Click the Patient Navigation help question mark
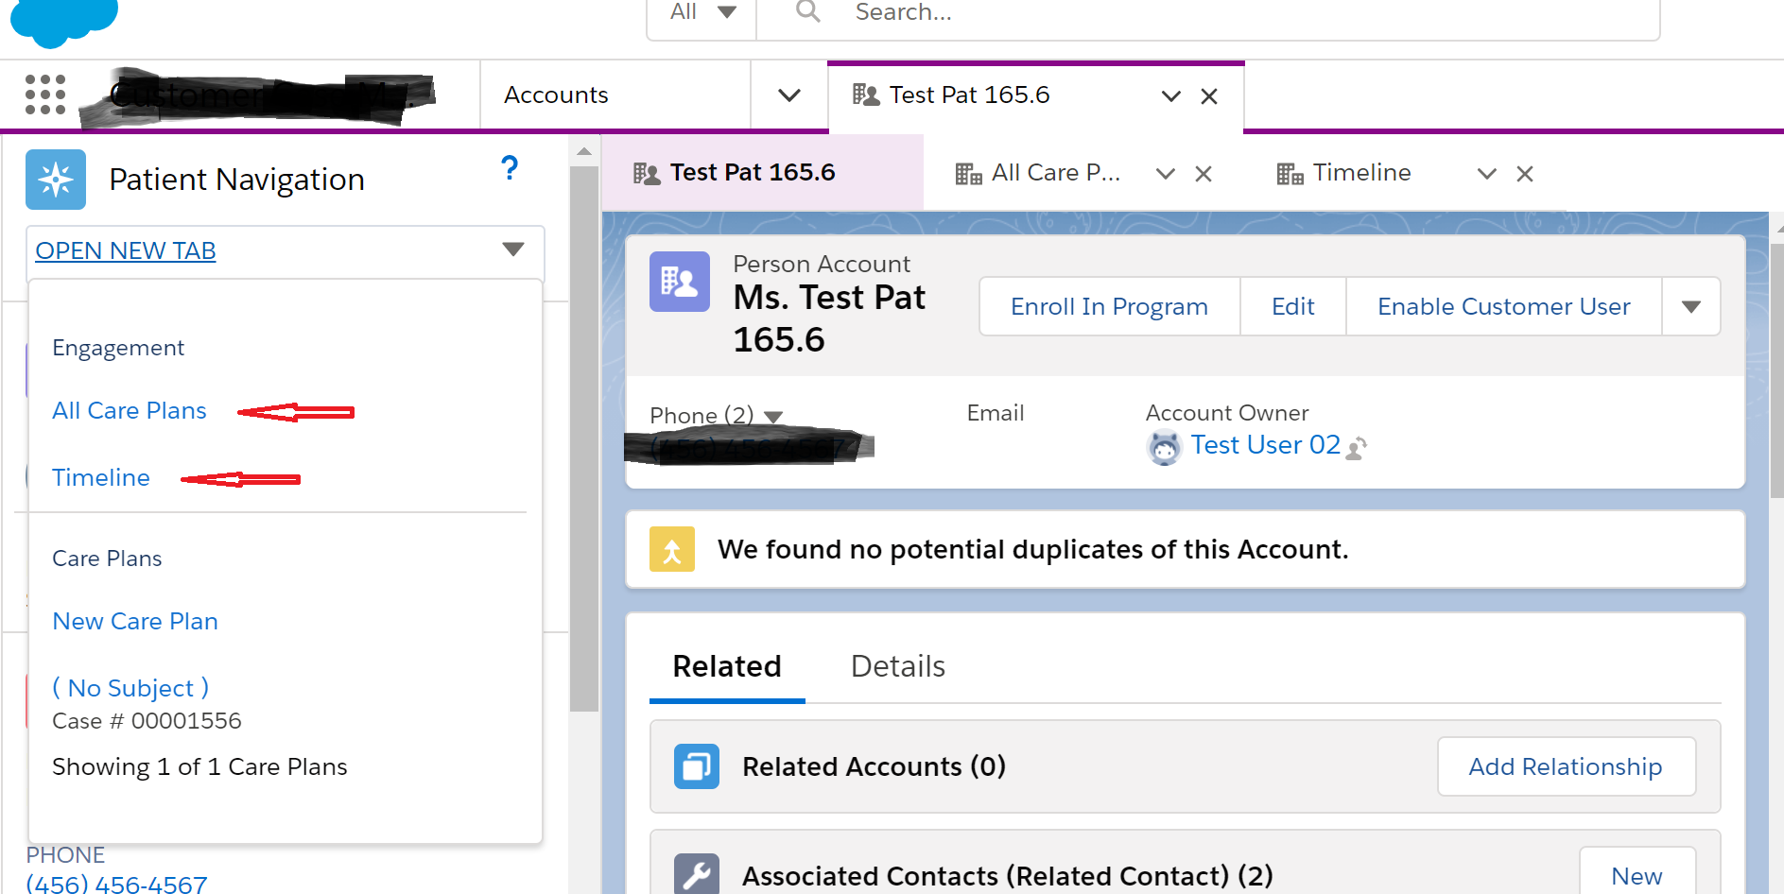 click(x=510, y=168)
